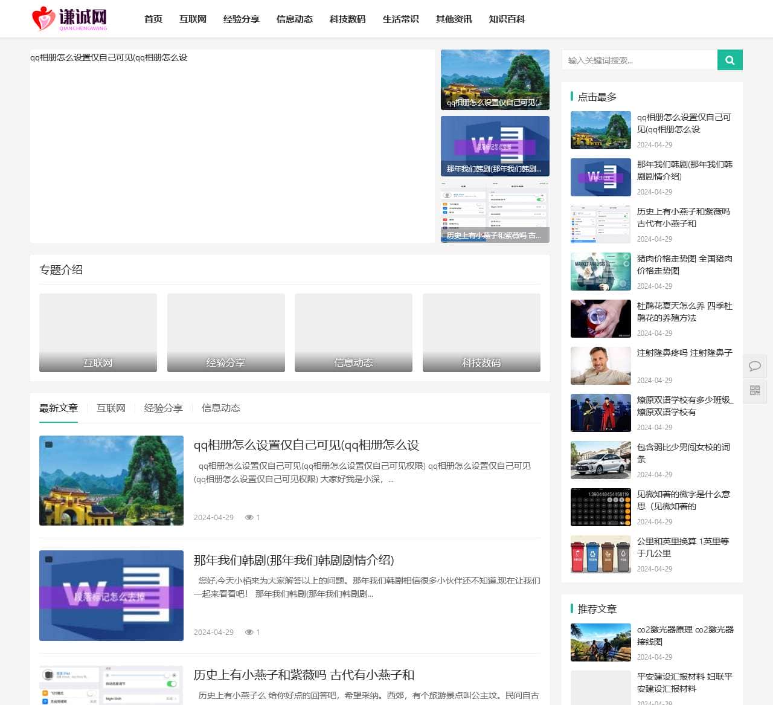The height and width of the screenshot is (705, 773).
Task: Open the featured qq相册 mountain banner thumbnail
Action: tap(495, 80)
